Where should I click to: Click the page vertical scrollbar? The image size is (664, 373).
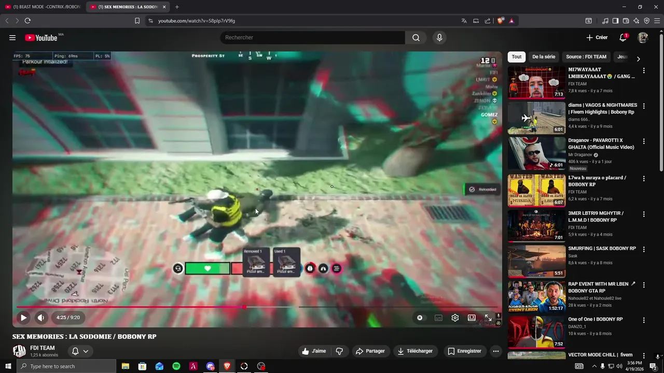[x=661, y=104]
